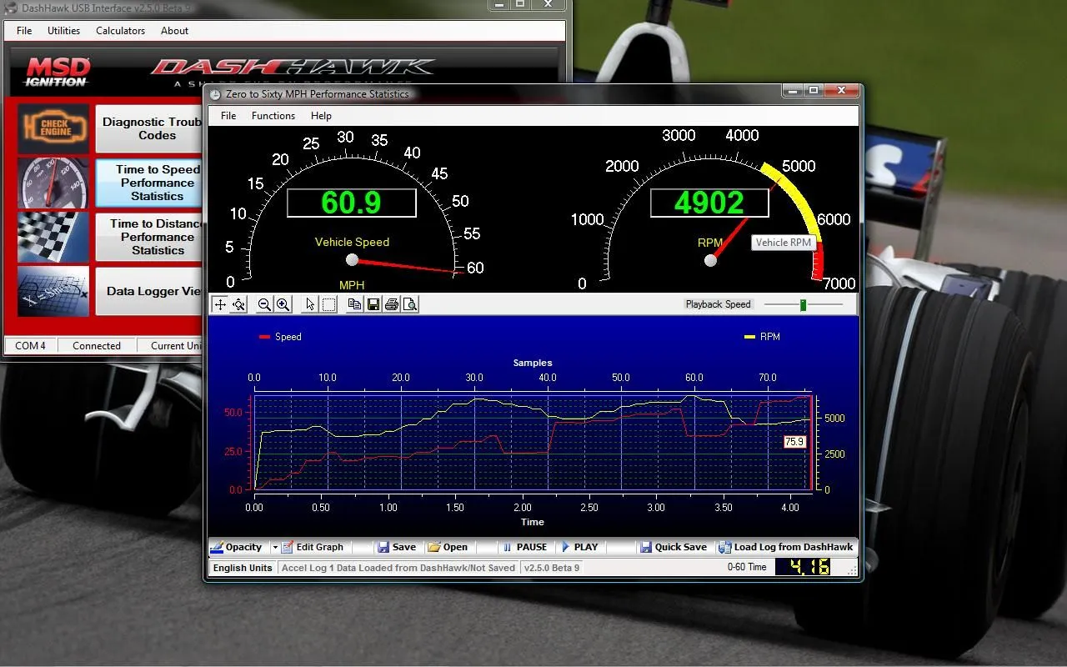This screenshot has width=1067, height=667.
Task: Select the pan/move graph tool
Action: 220,304
